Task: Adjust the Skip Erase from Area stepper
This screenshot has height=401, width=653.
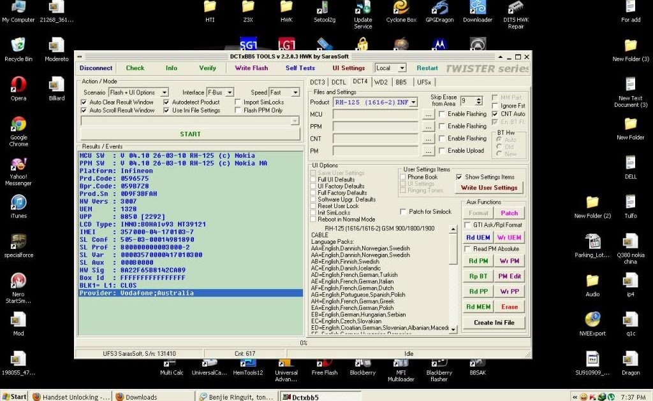Action: (x=479, y=101)
